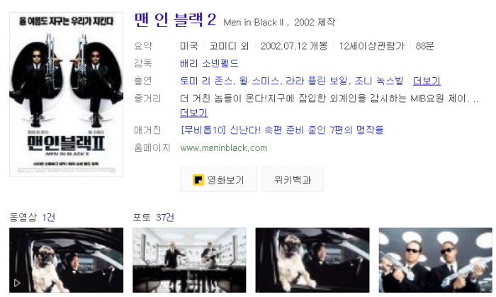
Task: Click the 위키백과 button
Action: pyautogui.click(x=293, y=179)
